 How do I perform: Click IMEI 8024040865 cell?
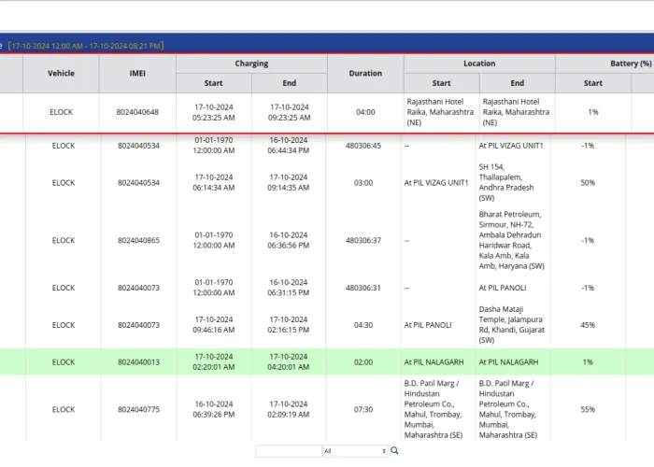tap(137, 240)
